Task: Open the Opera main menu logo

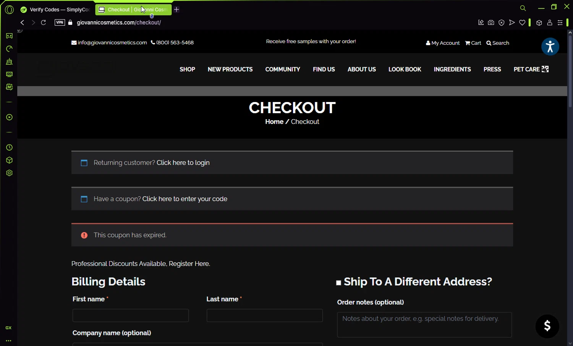Action: pyautogui.click(x=9, y=10)
